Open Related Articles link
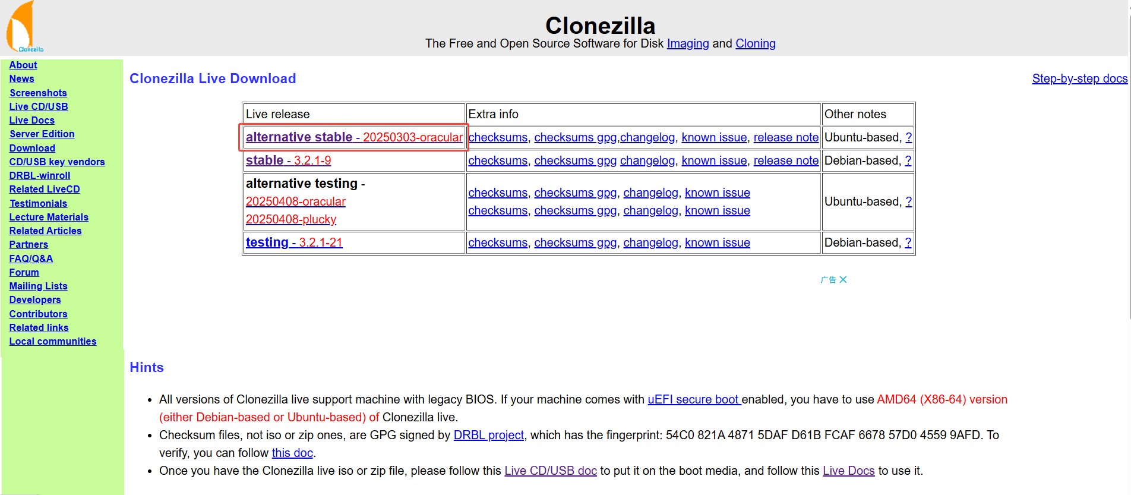The width and height of the screenshot is (1131, 495). 46,231
